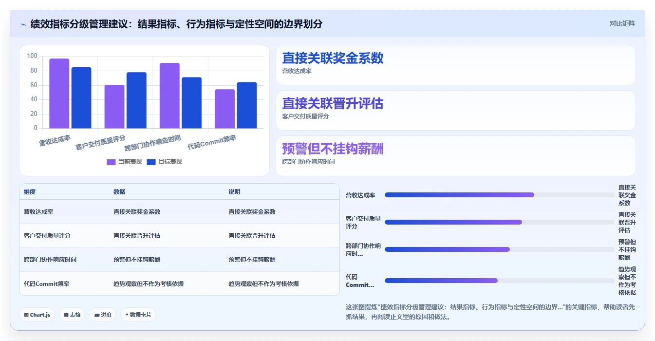
Task: Click the 说明 table column header
Action: tap(234, 192)
